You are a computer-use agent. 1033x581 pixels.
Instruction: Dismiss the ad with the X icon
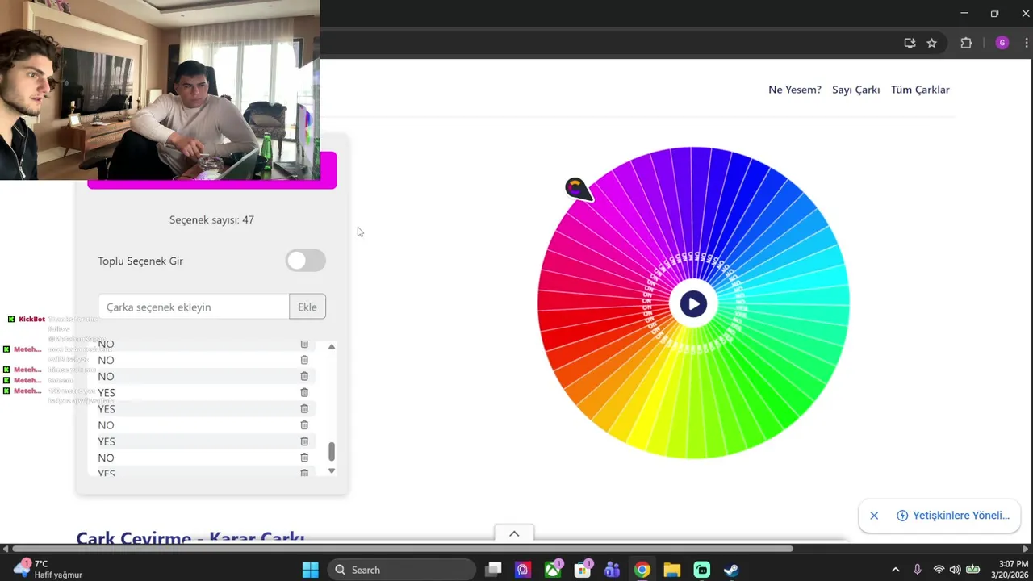tap(874, 516)
